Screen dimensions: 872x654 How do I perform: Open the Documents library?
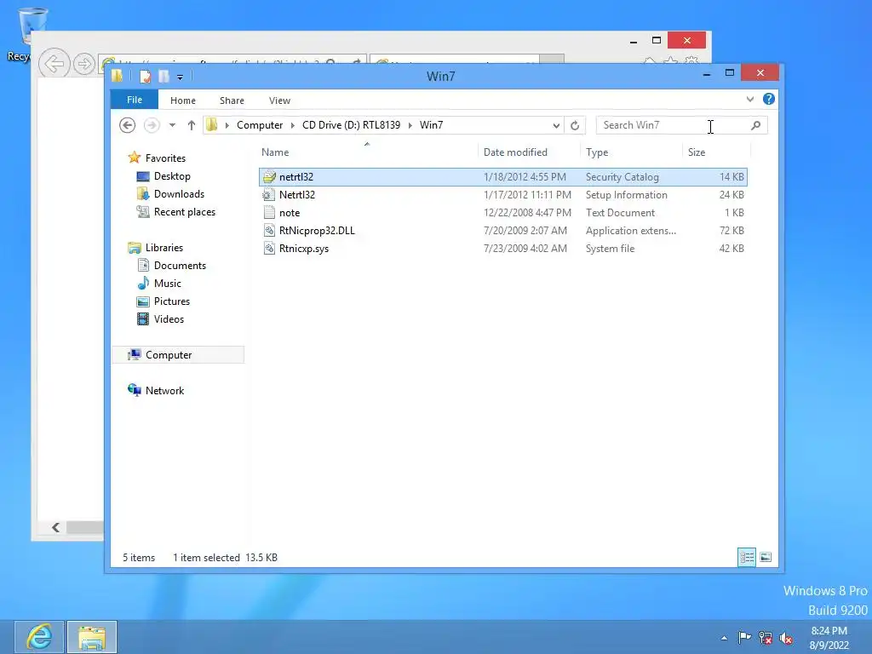pyautogui.click(x=171, y=266)
